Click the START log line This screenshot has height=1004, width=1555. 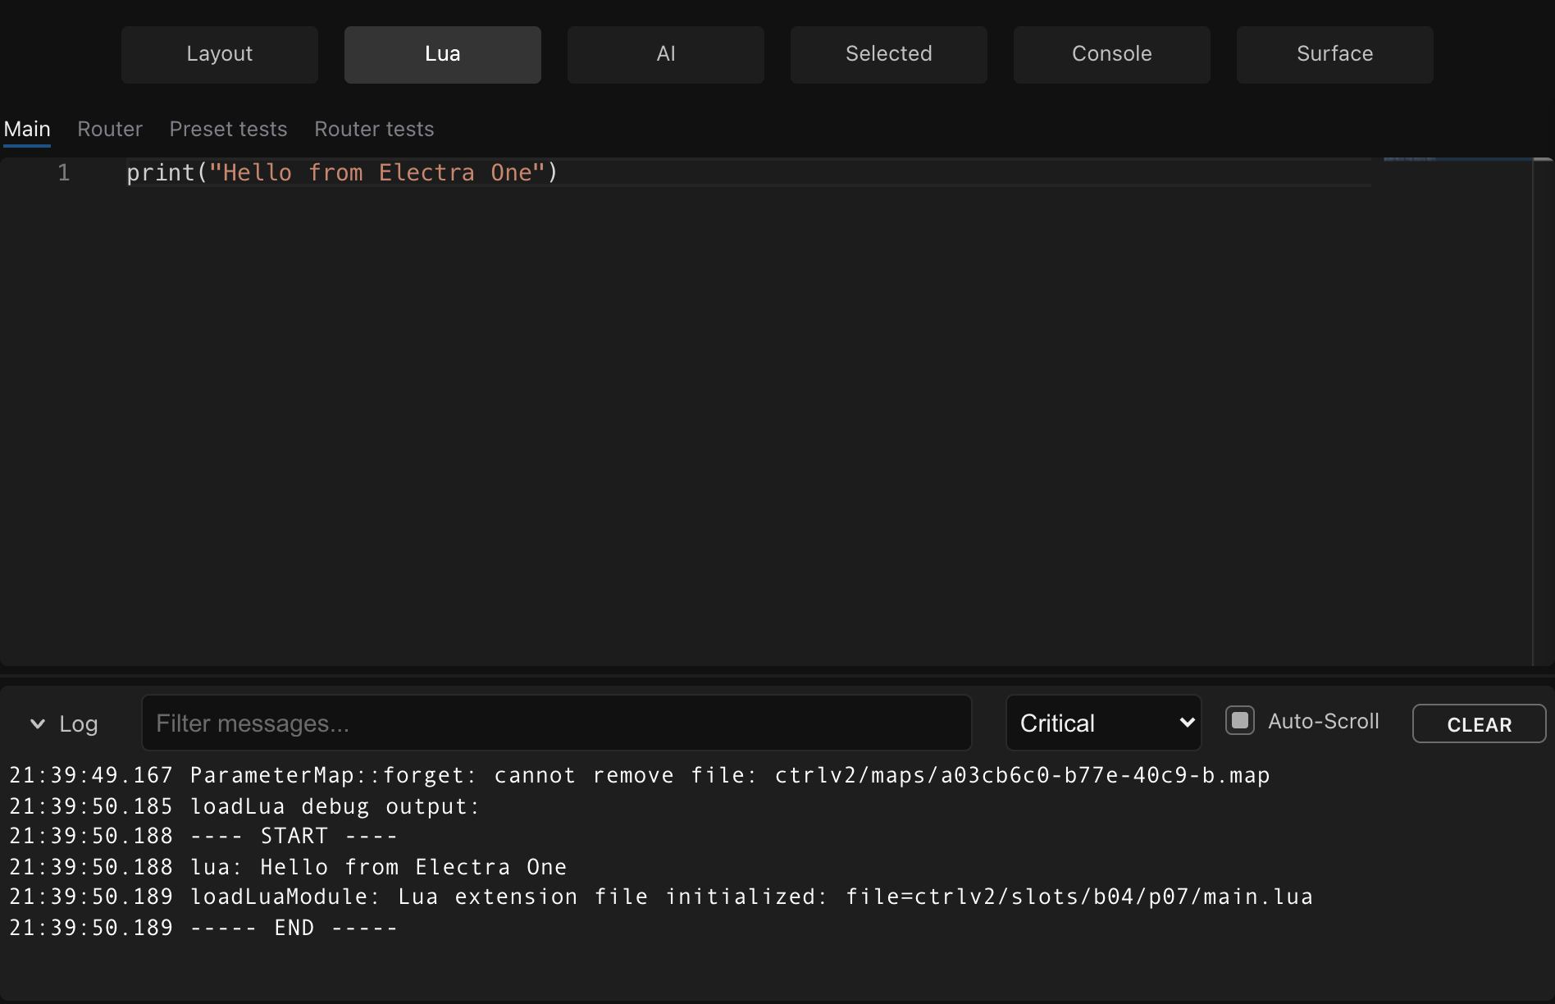(x=203, y=836)
